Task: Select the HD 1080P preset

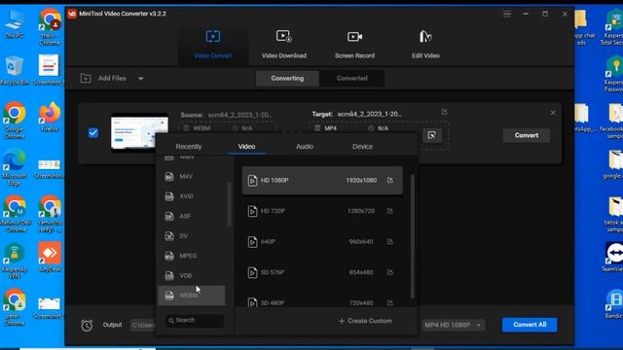Action: pos(322,180)
